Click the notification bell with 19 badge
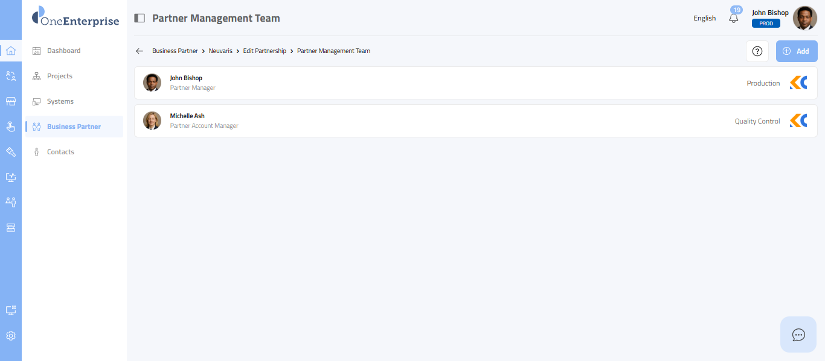The height and width of the screenshot is (361, 825). point(734,18)
